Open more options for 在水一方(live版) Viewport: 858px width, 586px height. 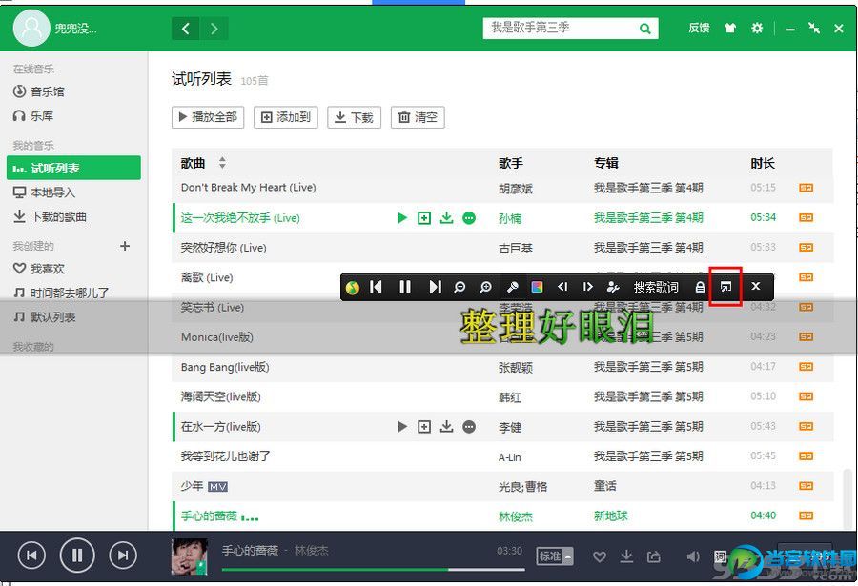469,426
